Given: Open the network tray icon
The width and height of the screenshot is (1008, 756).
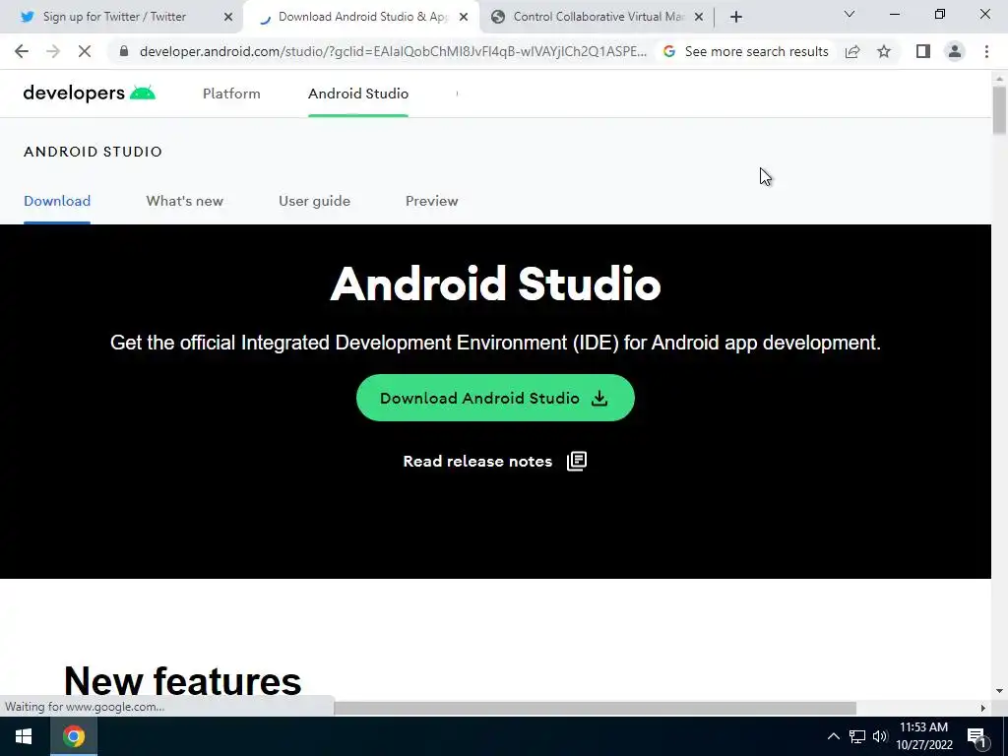Looking at the screenshot, I should tap(857, 736).
